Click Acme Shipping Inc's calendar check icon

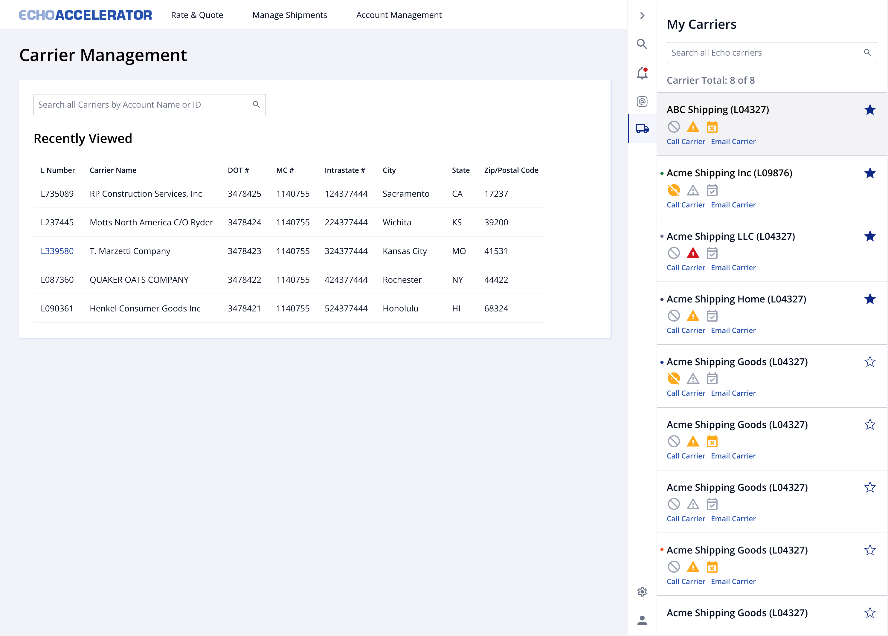(x=712, y=190)
